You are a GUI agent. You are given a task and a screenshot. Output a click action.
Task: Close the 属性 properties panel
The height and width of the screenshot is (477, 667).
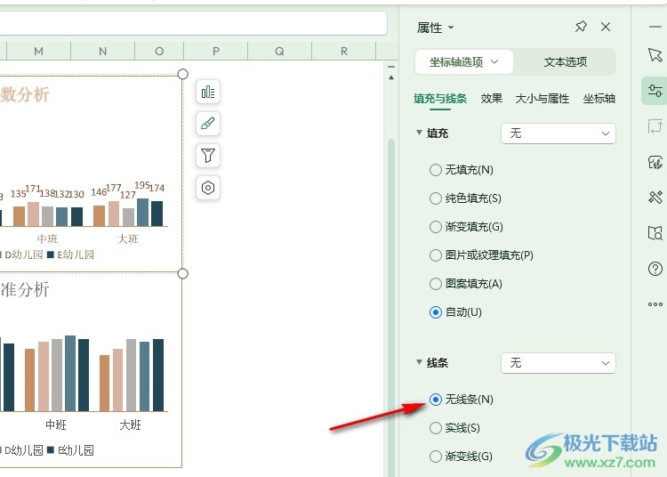(606, 27)
